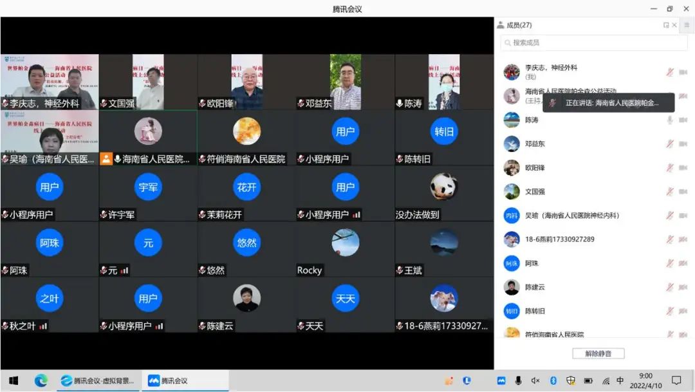This screenshot has width=695, height=392.
Task: Click the 成员 person icon in panel header
Action: coord(499,24)
